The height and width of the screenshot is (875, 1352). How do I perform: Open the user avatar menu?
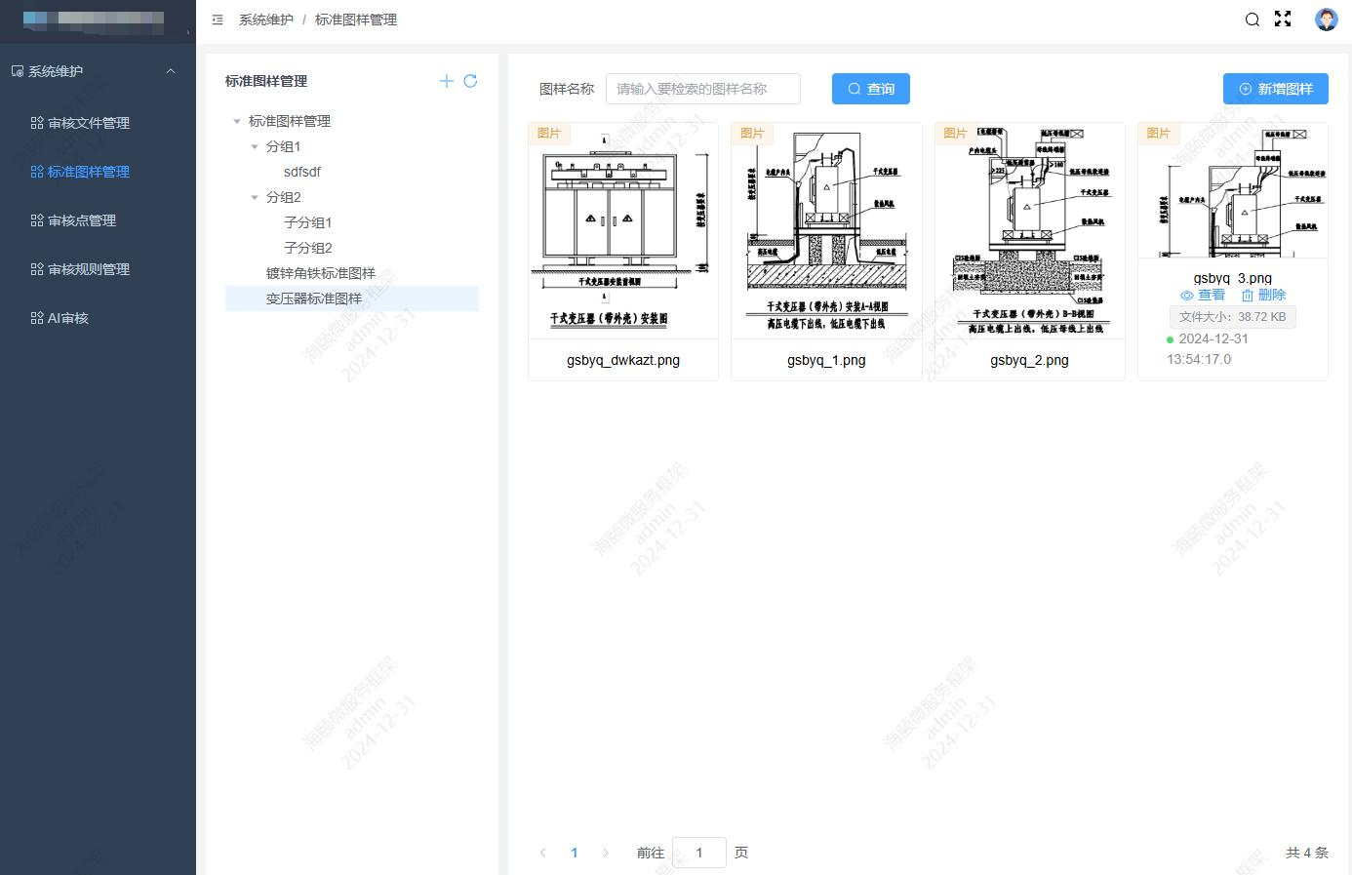point(1326,20)
